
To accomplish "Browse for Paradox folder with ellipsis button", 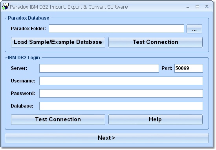I will point(194,29).
